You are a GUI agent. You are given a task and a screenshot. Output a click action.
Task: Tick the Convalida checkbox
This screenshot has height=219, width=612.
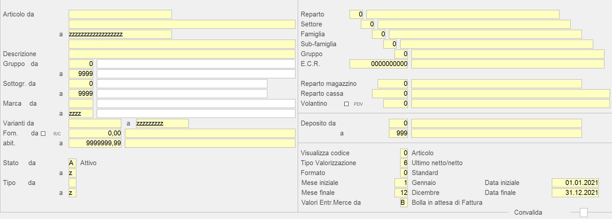click(x=584, y=212)
